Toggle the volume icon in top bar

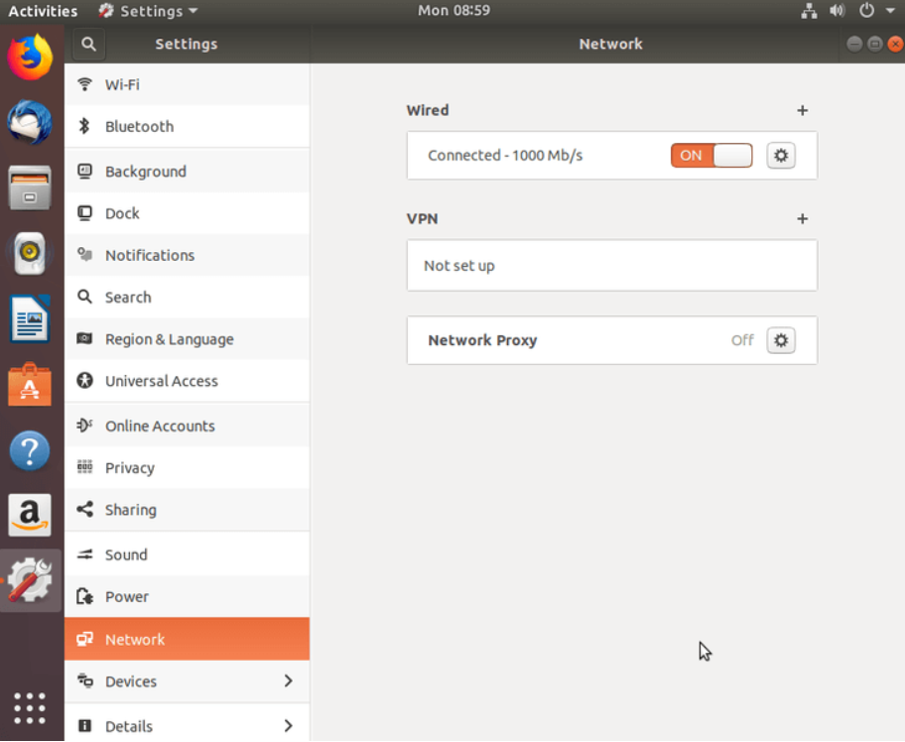pyautogui.click(x=837, y=11)
